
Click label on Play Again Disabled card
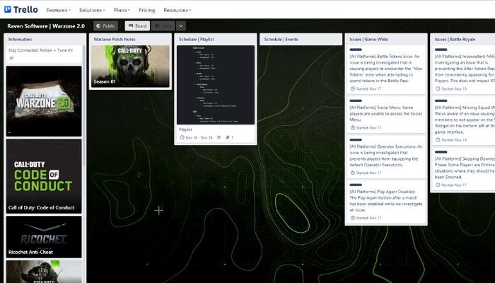pos(356,185)
